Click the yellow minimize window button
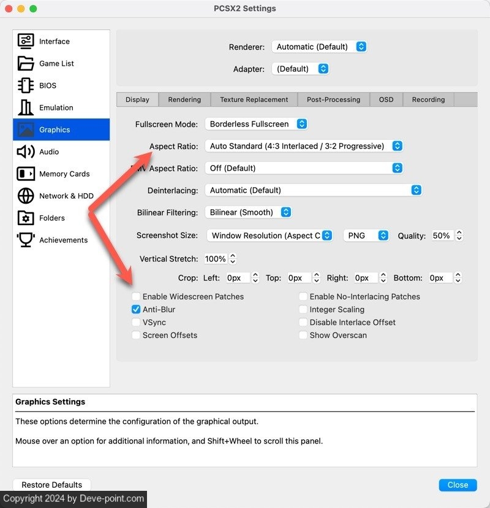 pos(21,9)
